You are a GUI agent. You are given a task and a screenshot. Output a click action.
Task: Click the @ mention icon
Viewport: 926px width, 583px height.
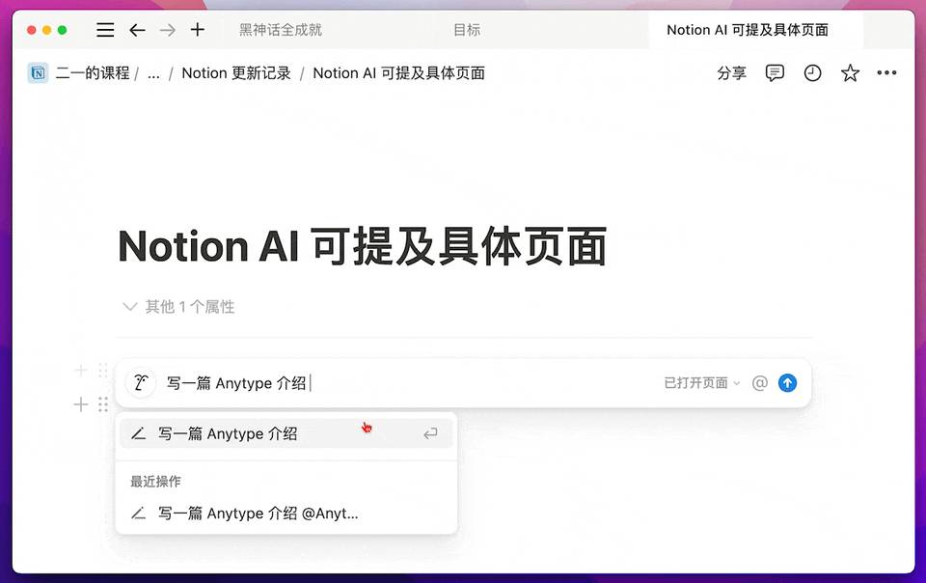(x=759, y=383)
